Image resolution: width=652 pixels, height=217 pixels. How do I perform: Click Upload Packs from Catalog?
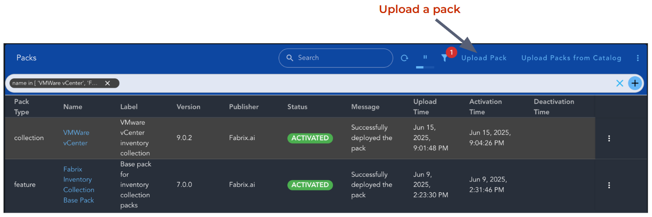pyautogui.click(x=571, y=58)
